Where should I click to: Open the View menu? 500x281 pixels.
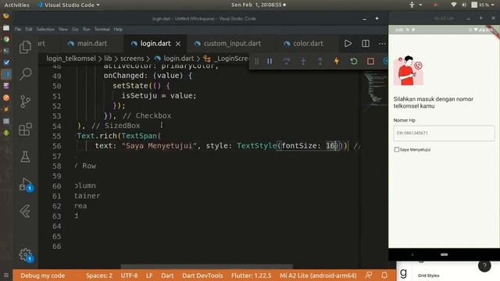tap(62, 29)
